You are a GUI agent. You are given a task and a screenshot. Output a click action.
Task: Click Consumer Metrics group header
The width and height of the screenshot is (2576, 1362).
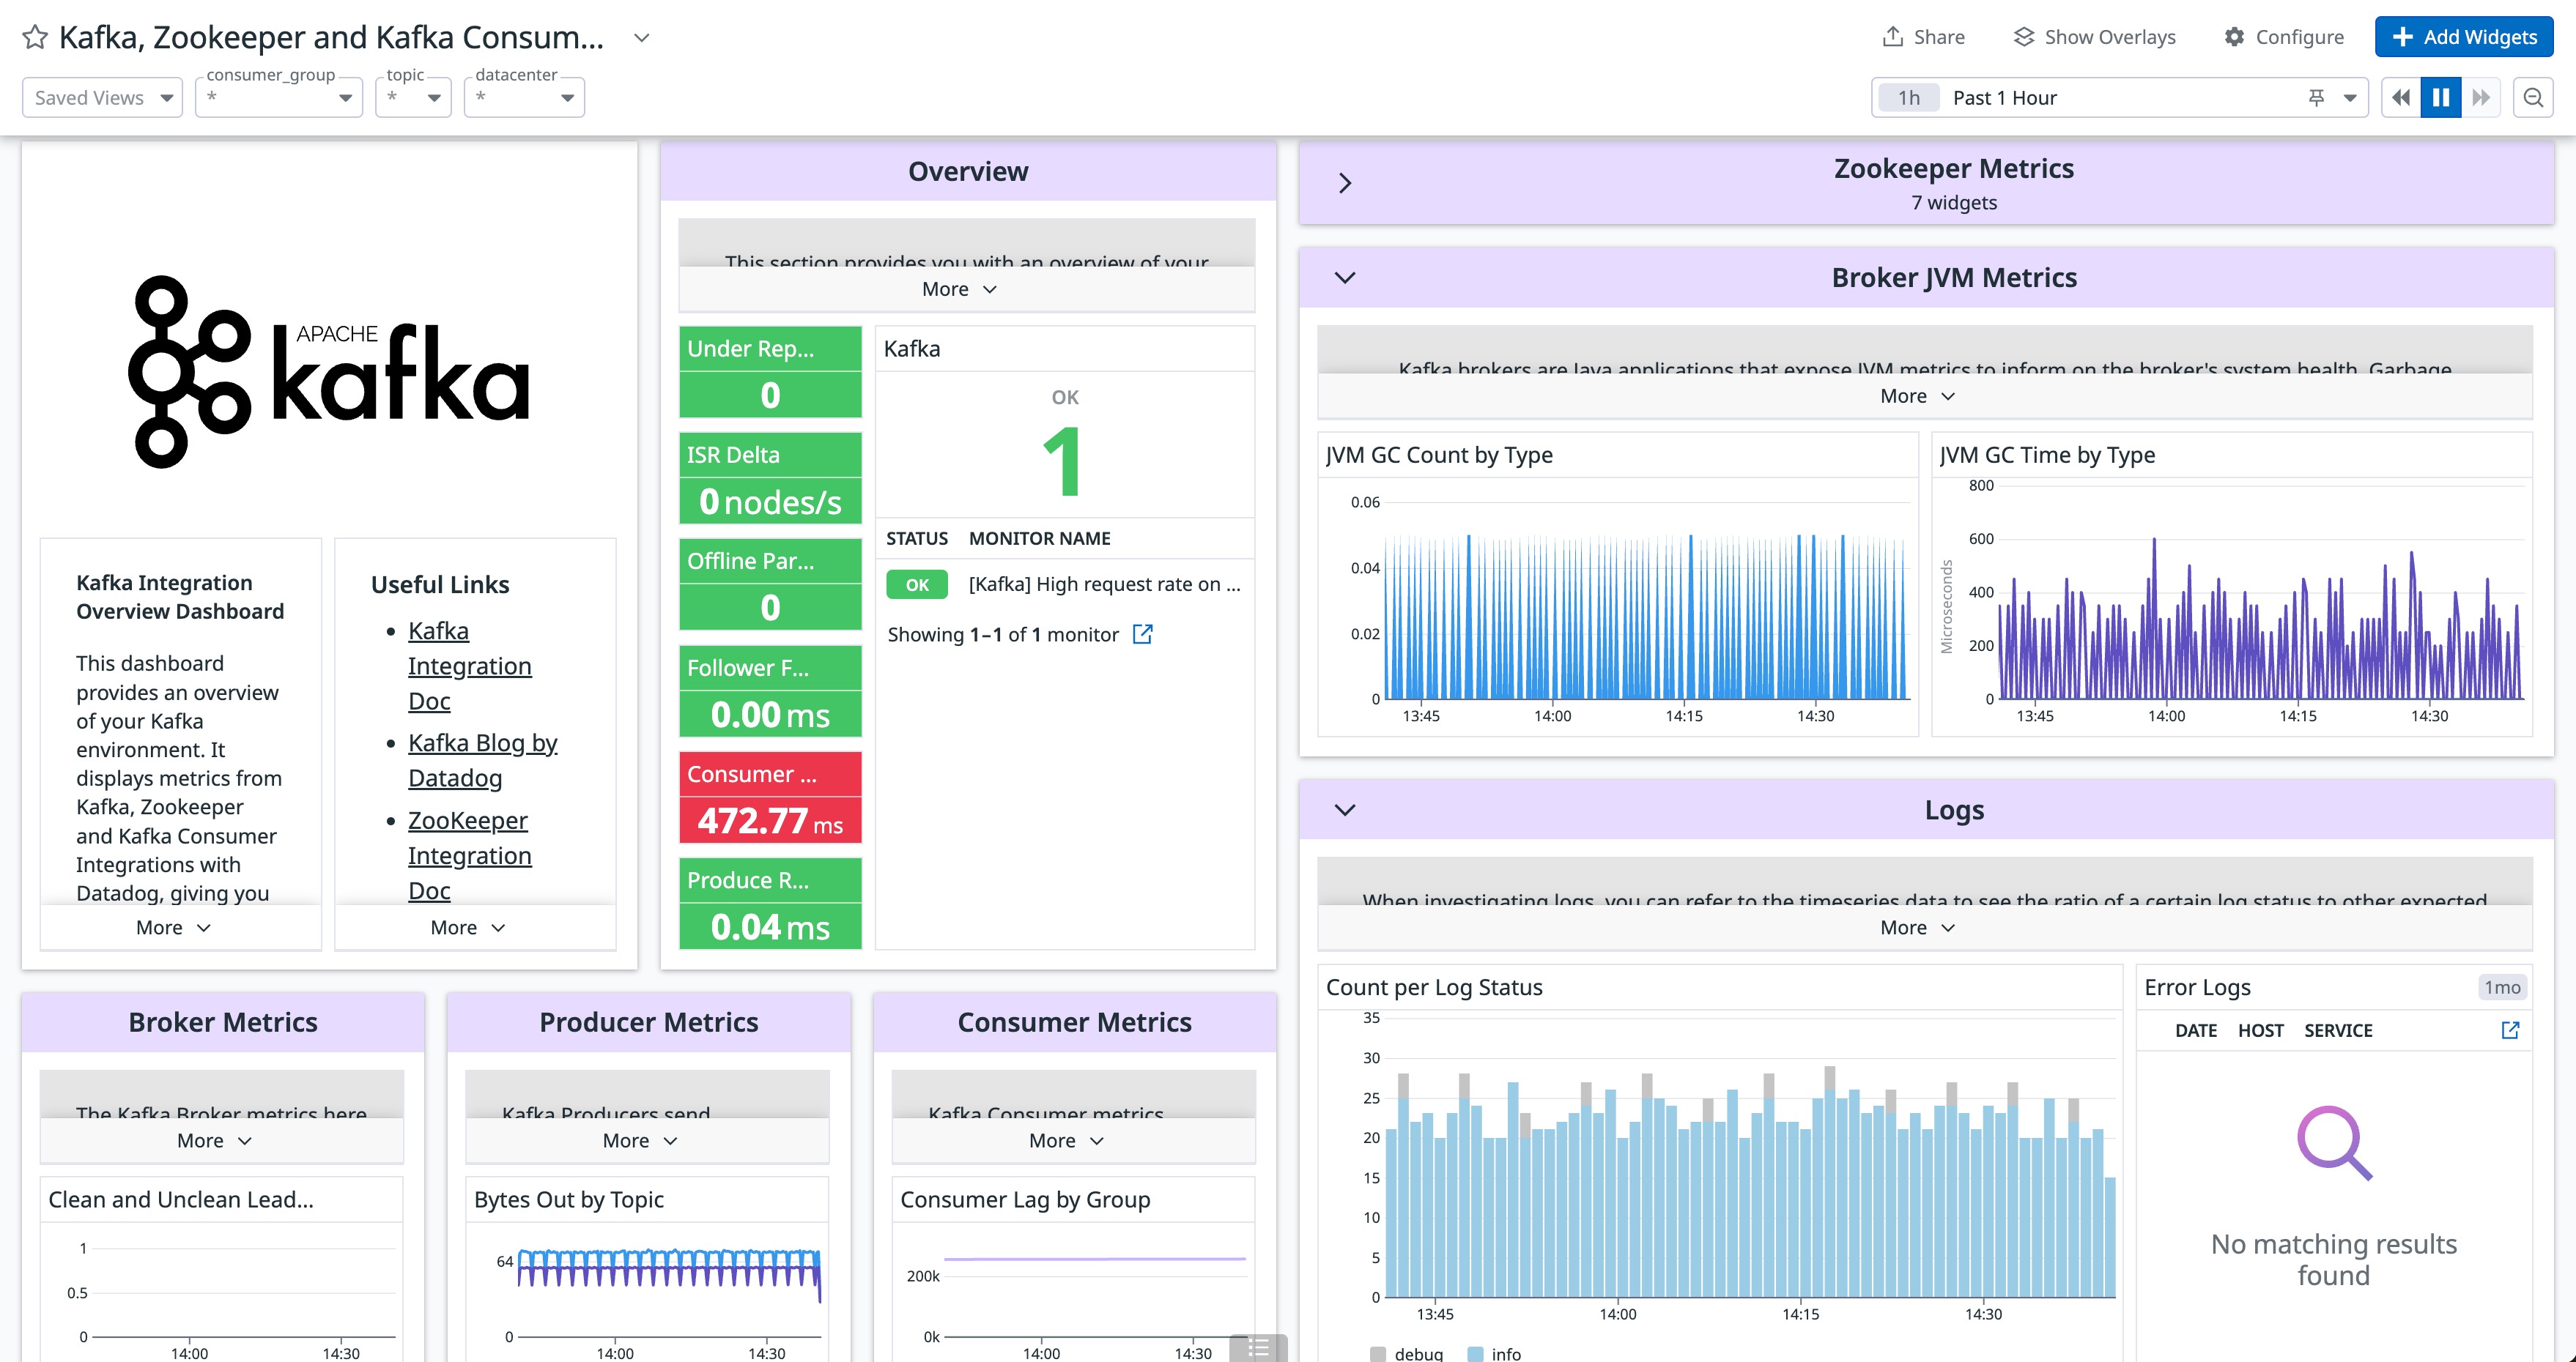(x=1075, y=1022)
